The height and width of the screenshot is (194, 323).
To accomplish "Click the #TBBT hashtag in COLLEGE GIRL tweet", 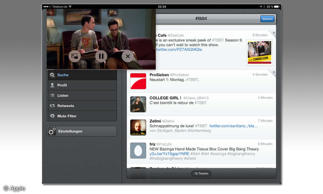I will 201,103.
